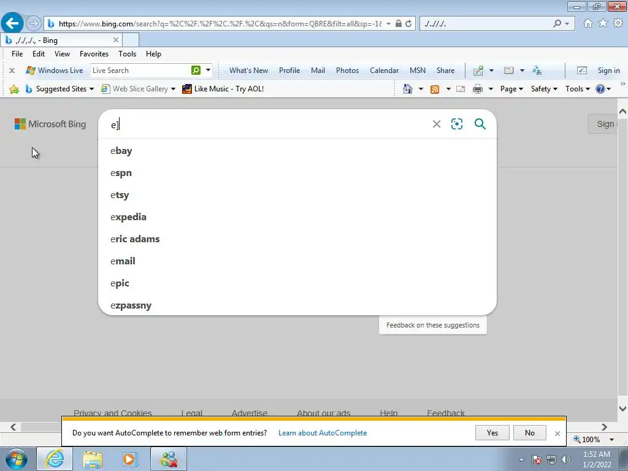628x471 pixels.
Task: Open the Tools menu in menu bar
Action: pos(128,54)
